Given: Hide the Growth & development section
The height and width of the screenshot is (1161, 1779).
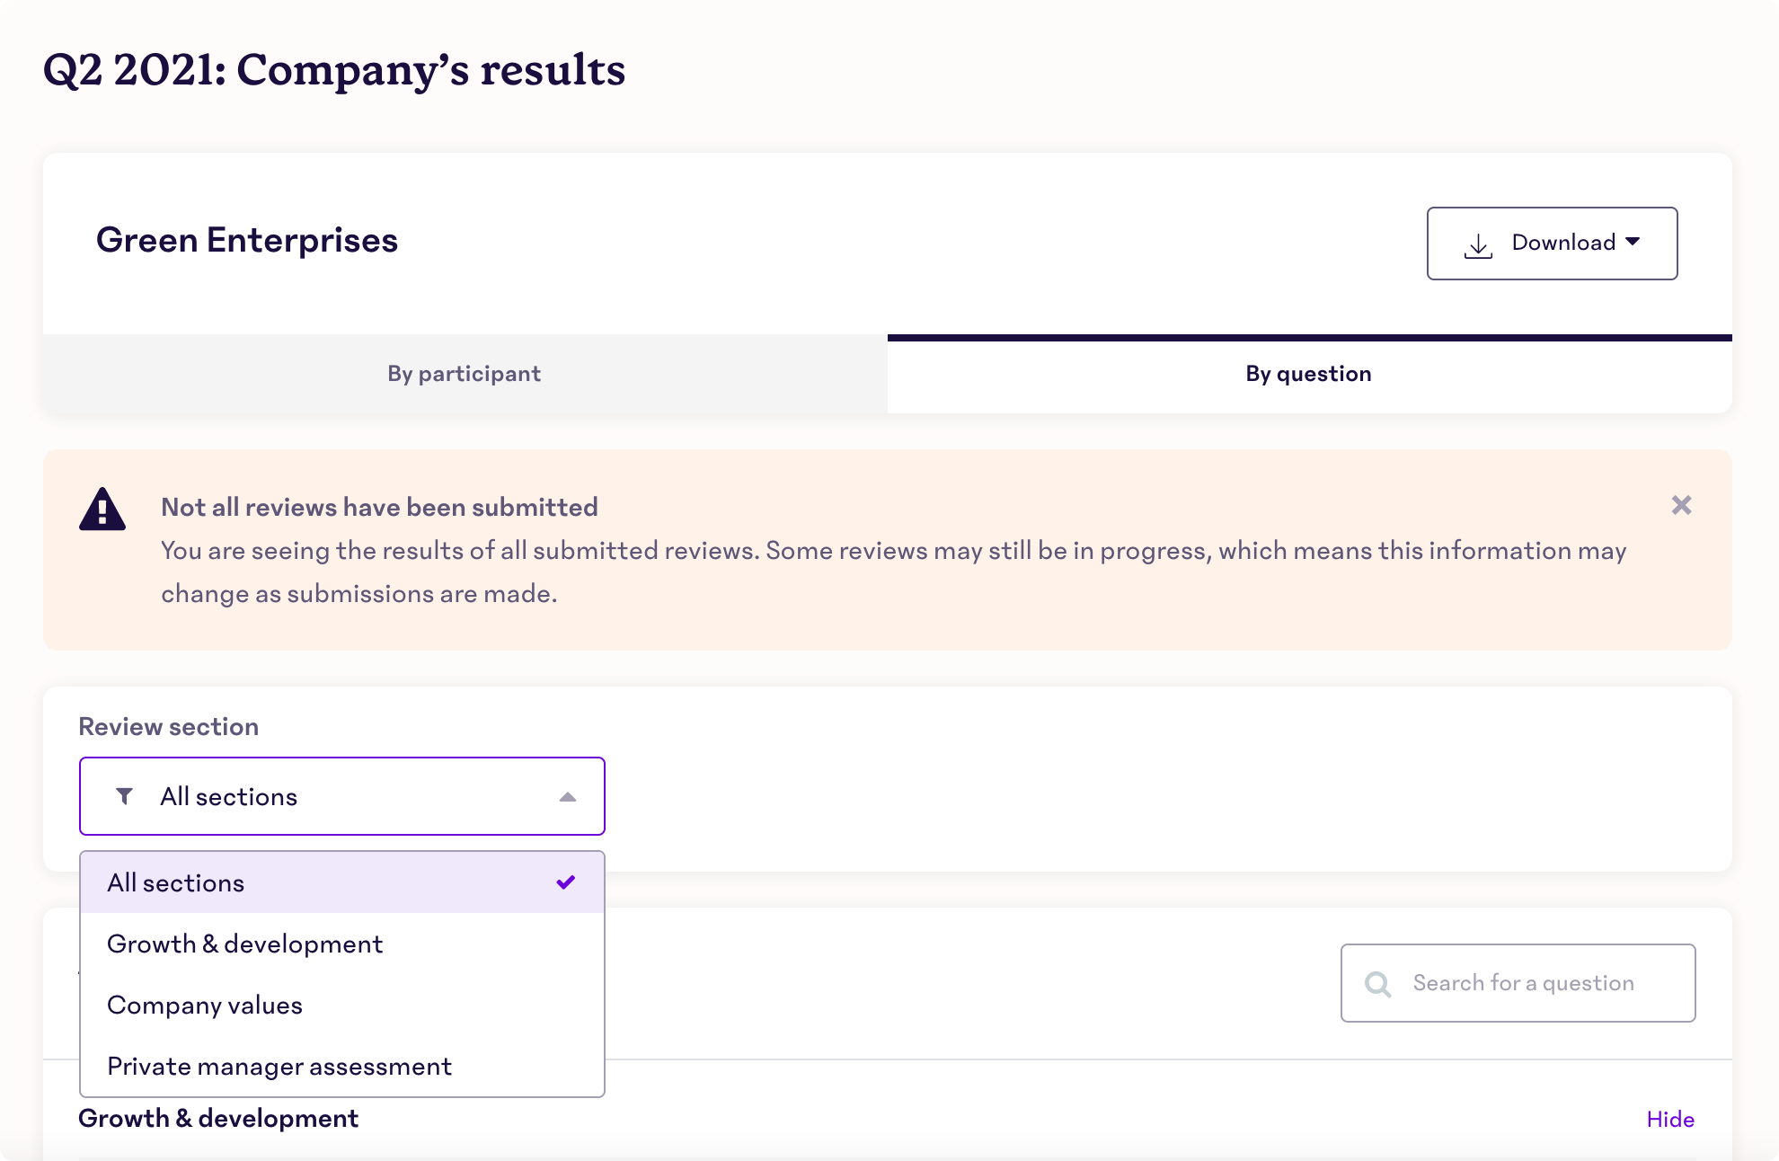Looking at the screenshot, I should coord(1670,1119).
